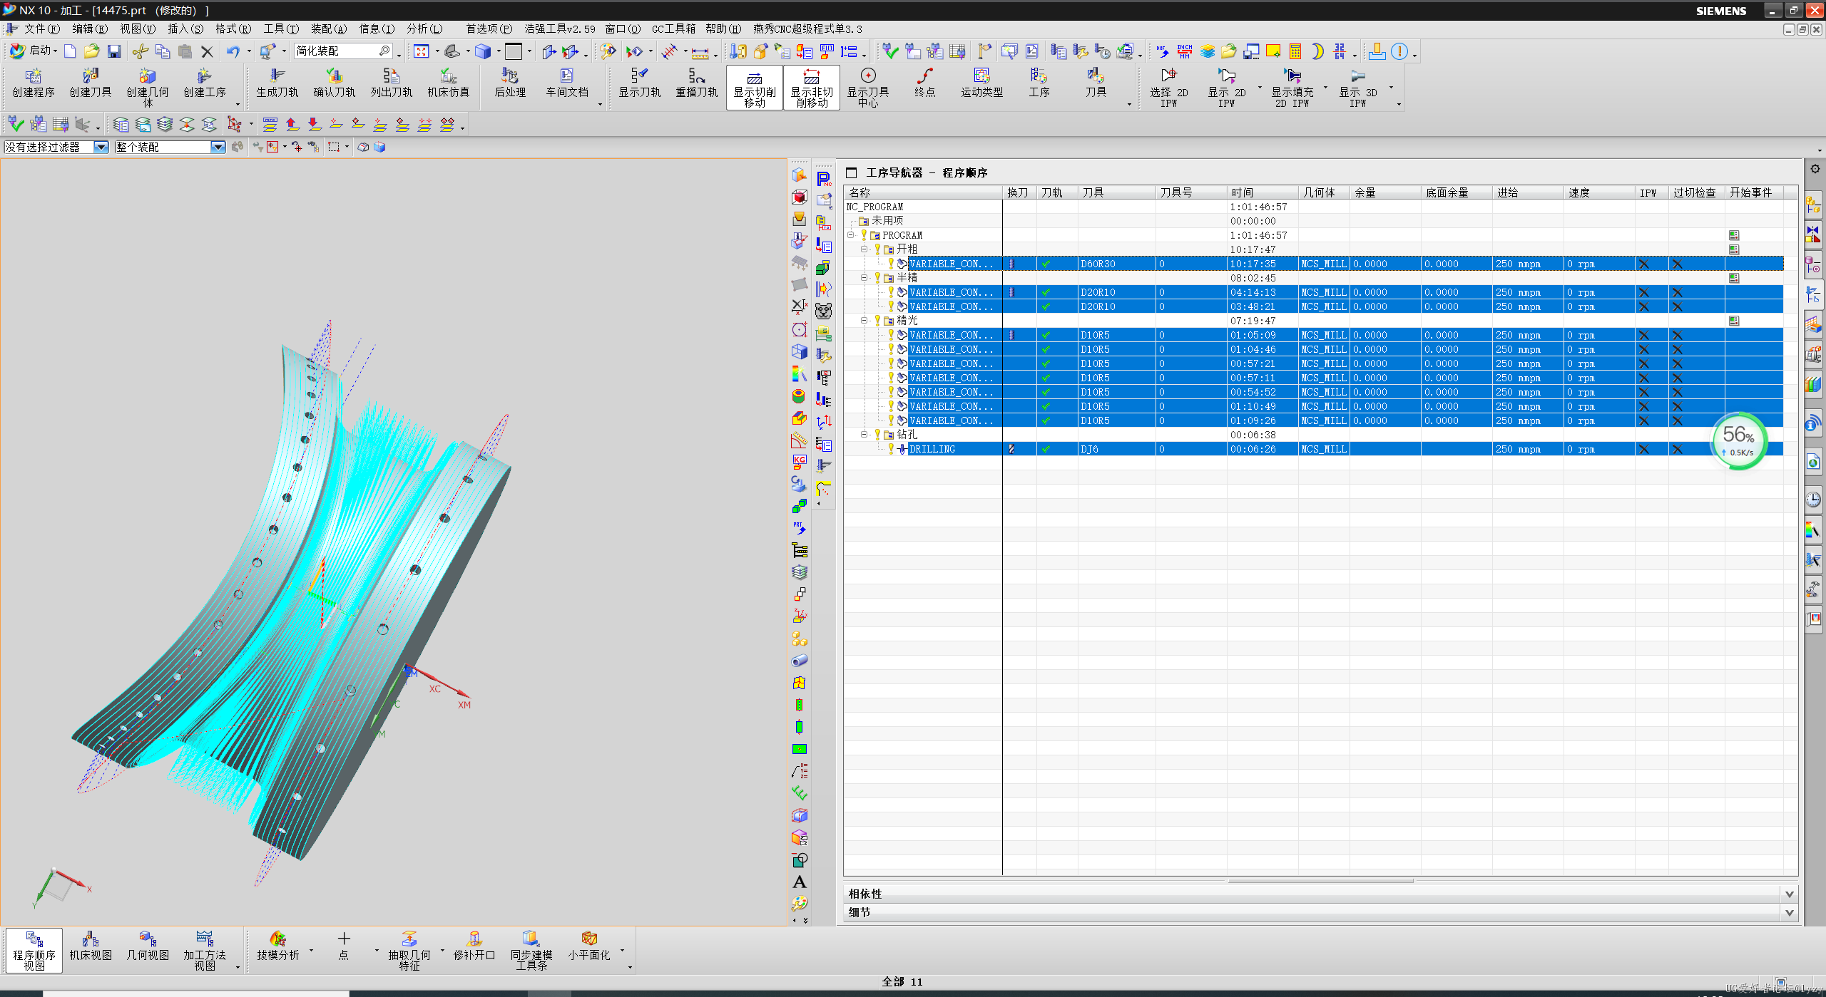Open the 文件(F) menu
Screen dimensions: 1826x997
[41, 29]
